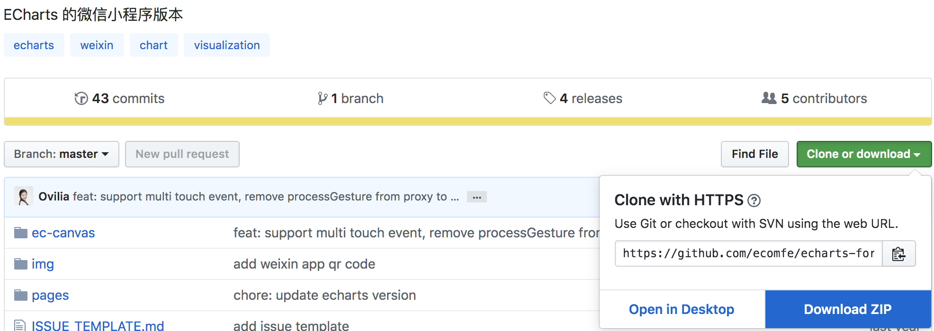Click the ISSUE_TEMPLATE.md file icon
Image resolution: width=934 pixels, height=331 pixels.
[x=20, y=325]
